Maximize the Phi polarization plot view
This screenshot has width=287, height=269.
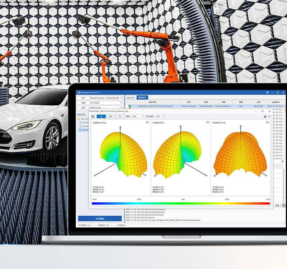(x=207, y=123)
